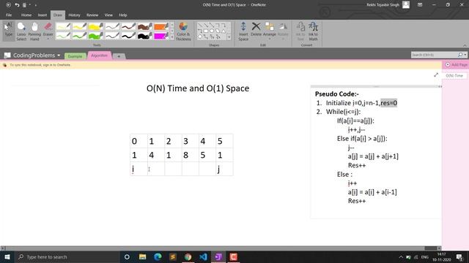
Task: Open Ribbon Display Options in title bar
Action: [420, 5]
